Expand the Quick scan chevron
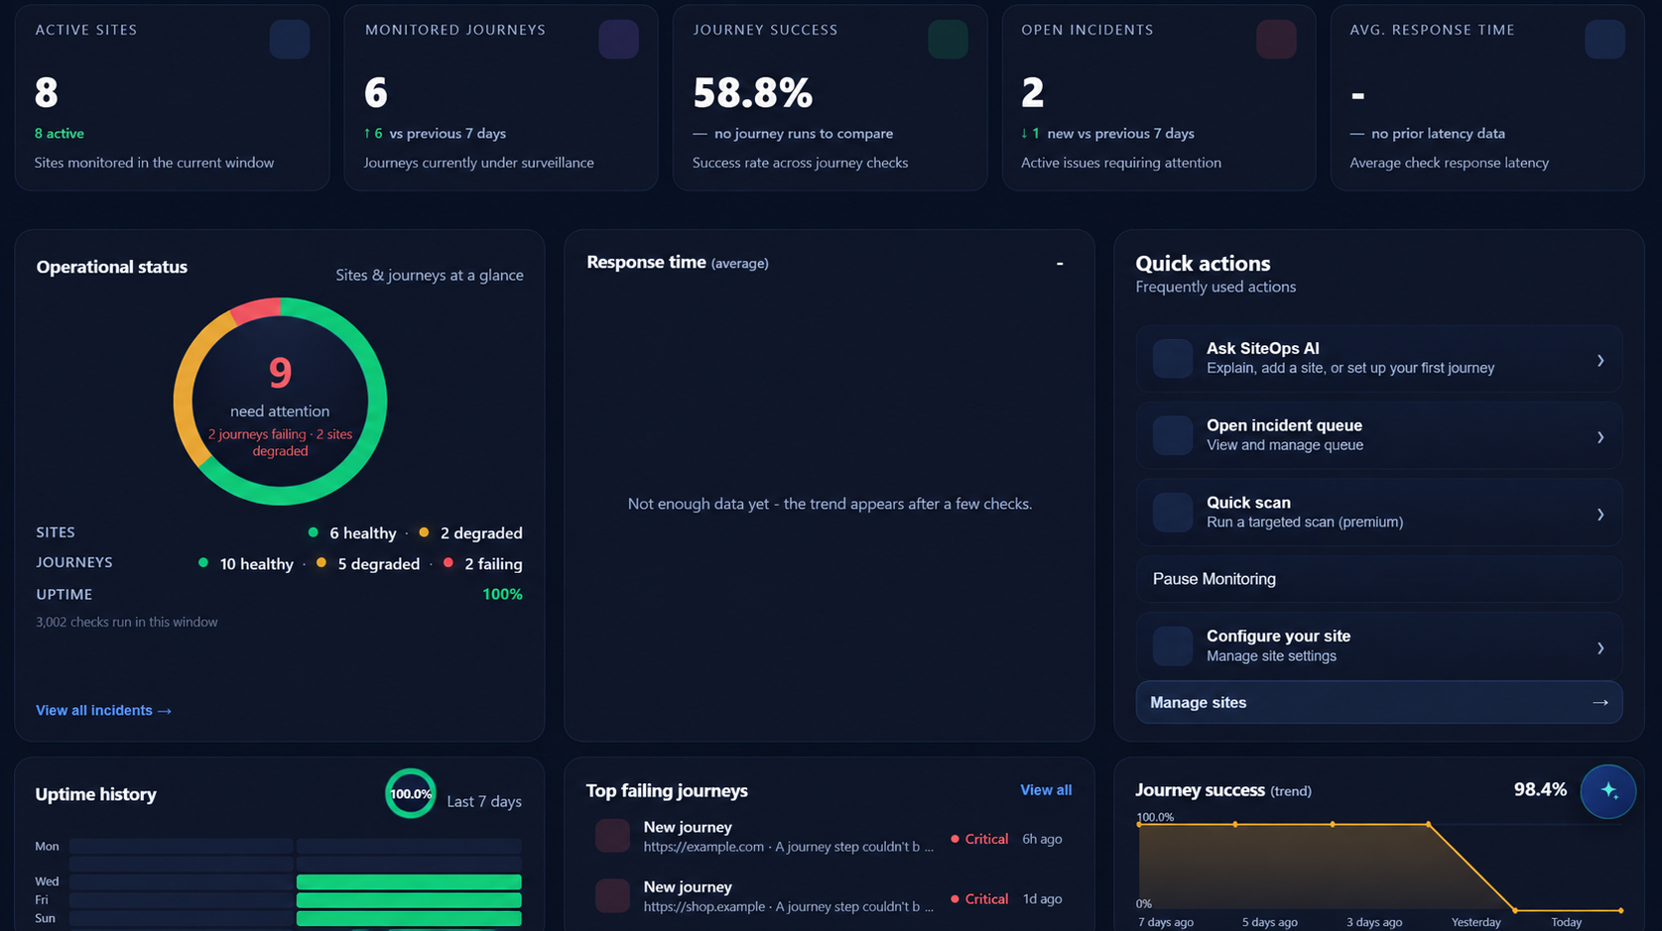The width and height of the screenshot is (1662, 931). coord(1599,515)
